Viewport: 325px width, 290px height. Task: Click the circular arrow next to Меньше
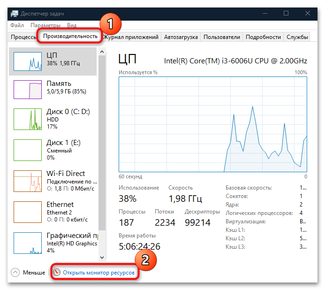15,272
